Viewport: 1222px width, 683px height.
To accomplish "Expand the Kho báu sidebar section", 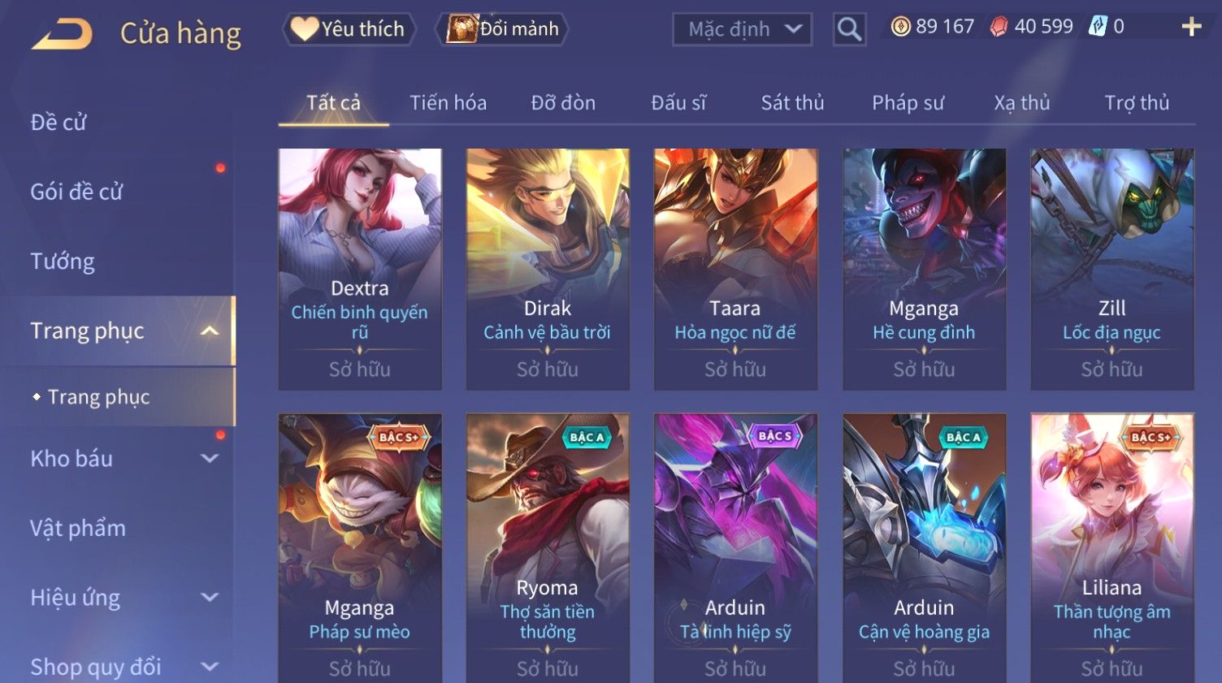I will pyautogui.click(x=210, y=458).
